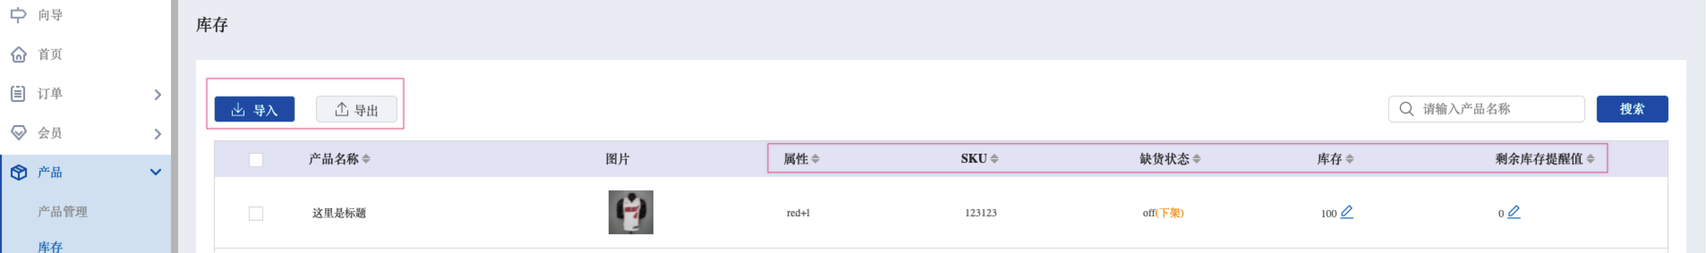Click the 订单 clipboard icon
Image resolution: width=1706 pixels, height=253 pixels.
pos(18,93)
